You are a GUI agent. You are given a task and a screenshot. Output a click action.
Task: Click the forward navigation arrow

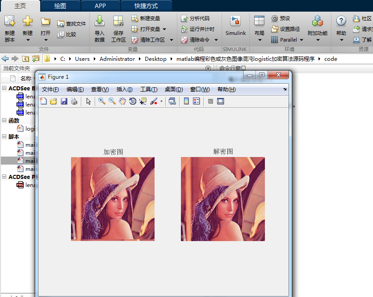pyautogui.click(x=15, y=59)
